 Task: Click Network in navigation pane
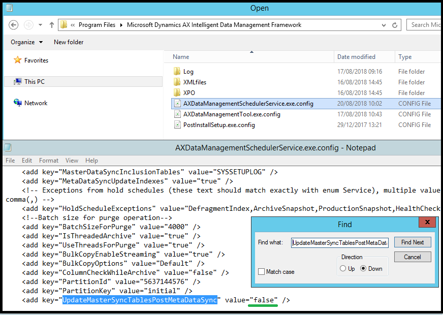[x=36, y=103]
